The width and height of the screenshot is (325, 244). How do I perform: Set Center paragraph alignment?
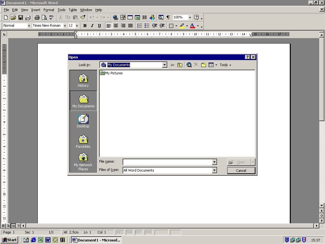click(x=116, y=26)
